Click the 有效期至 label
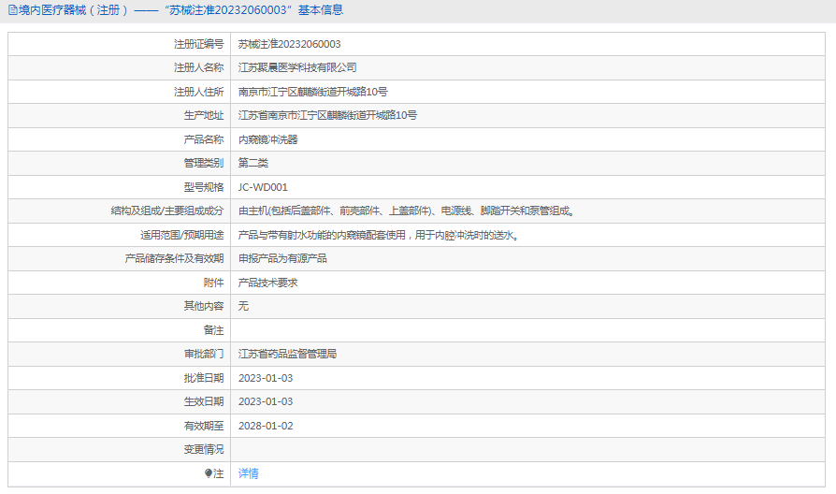836x494 pixels. pyautogui.click(x=204, y=426)
